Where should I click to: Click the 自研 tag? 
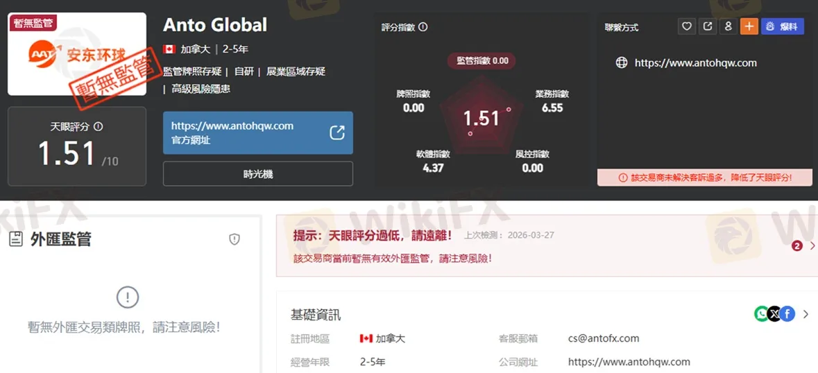point(243,71)
